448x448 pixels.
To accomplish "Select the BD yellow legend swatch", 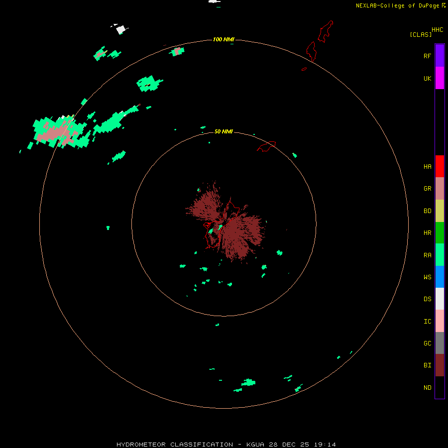I will click(x=440, y=211).
